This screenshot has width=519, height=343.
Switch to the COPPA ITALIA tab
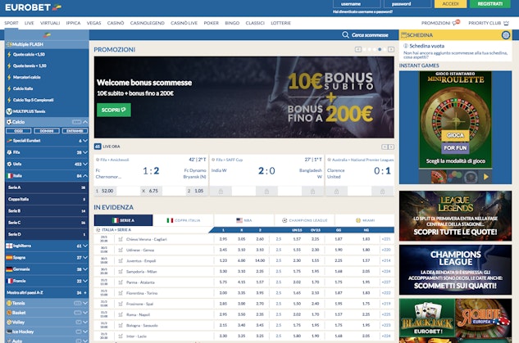click(184, 220)
